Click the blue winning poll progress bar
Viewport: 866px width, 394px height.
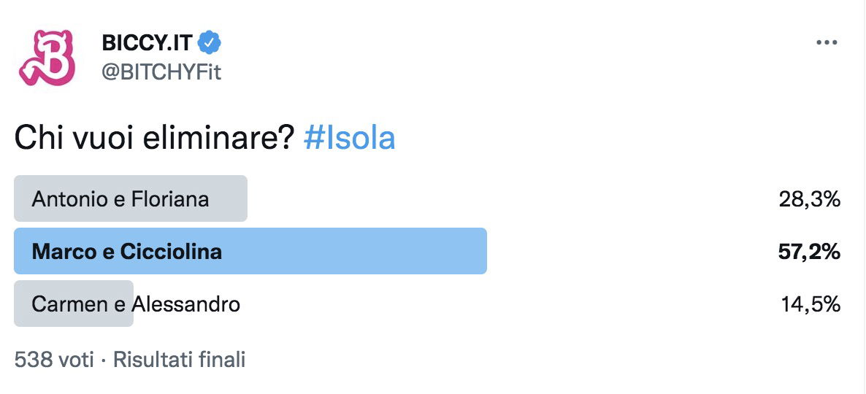click(250, 251)
